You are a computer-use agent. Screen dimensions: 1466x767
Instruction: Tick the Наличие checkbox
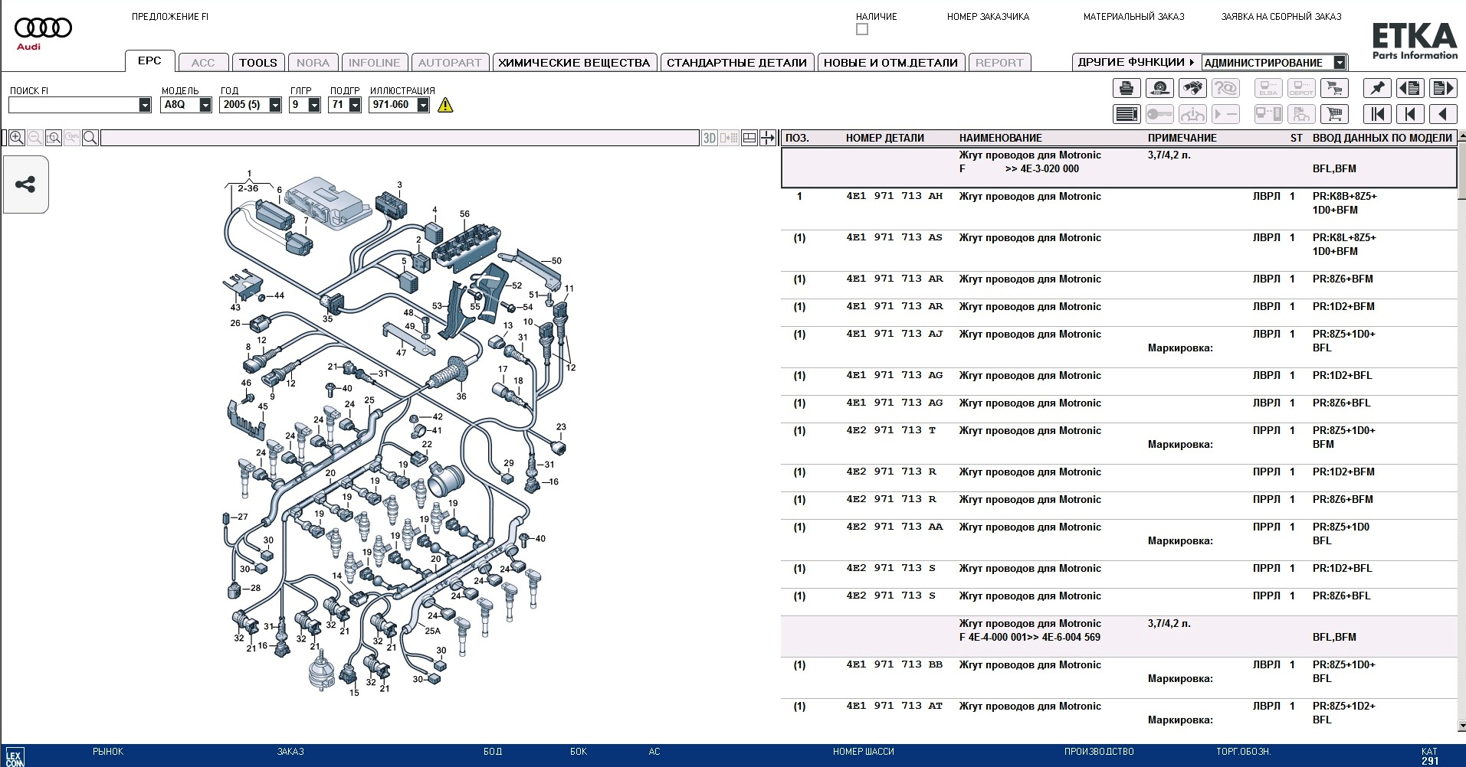(862, 30)
